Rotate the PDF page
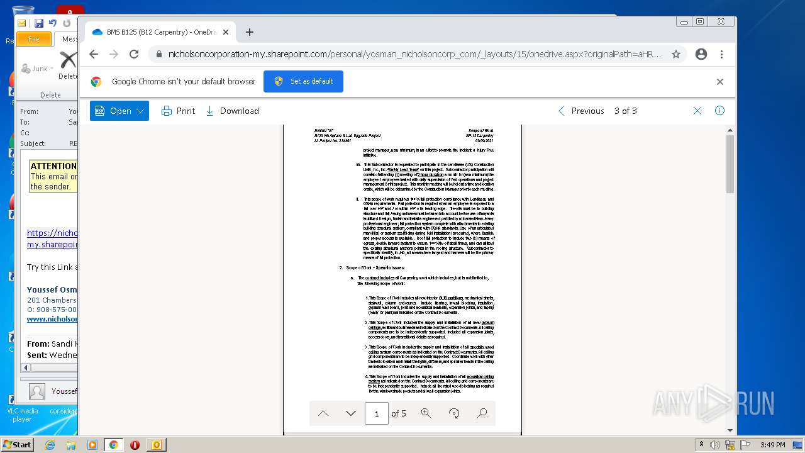Viewport: 805px width, 453px height. (x=454, y=413)
